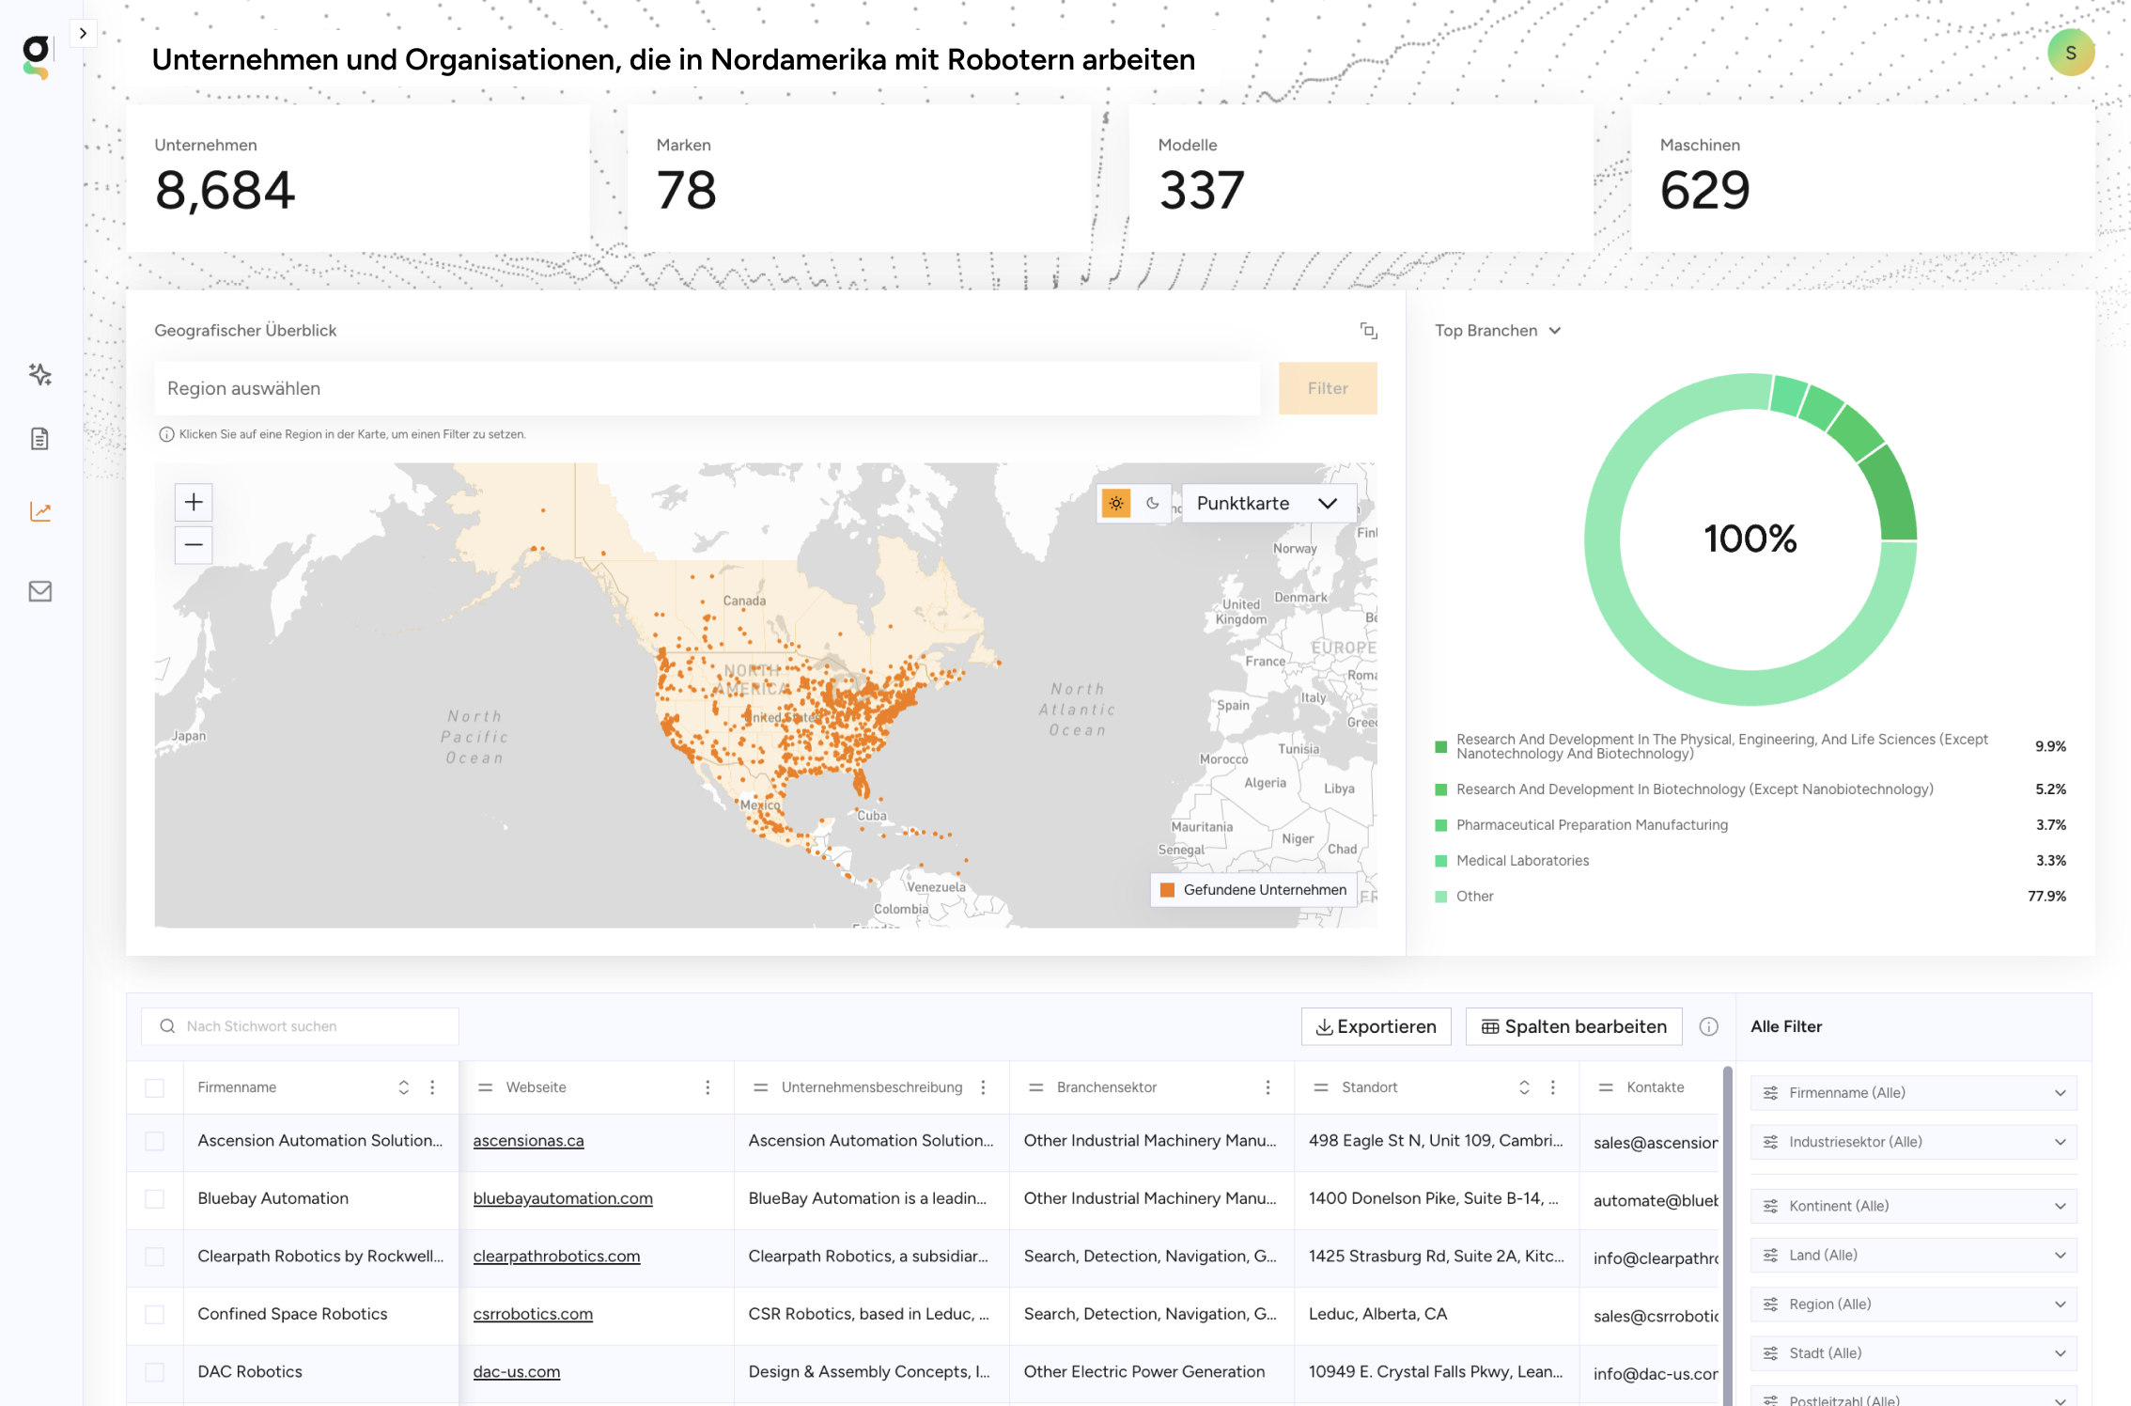Viewport: 2131px width, 1406px height.
Task: Check the Bluebay Automation row checkbox
Action: pos(155,1198)
